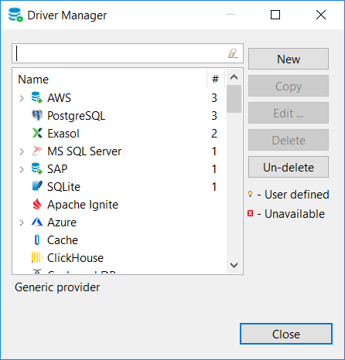Viewport: 345px width, 360px height.
Task: Create a New driver
Action: tap(289, 59)
